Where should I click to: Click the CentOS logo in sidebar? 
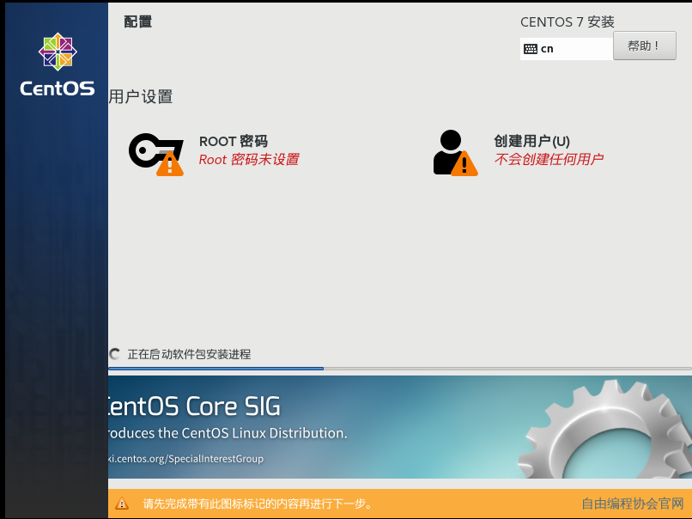pyautogui.click(x=58, y=64)
